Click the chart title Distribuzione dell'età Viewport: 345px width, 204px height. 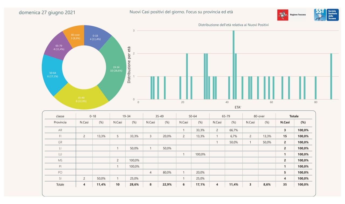(x=233, y=25)
